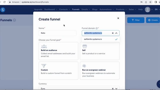
Task: Open the EN language dropdown
Action: coord(157,9)
